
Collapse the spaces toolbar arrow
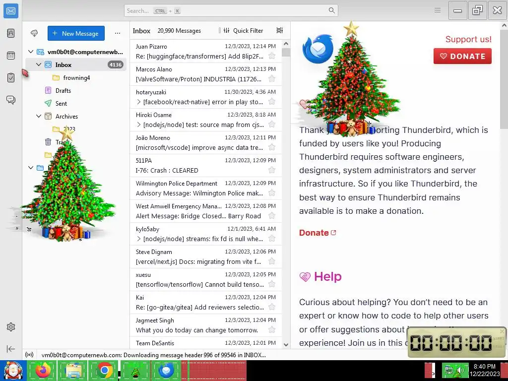[x=11, y=349]
